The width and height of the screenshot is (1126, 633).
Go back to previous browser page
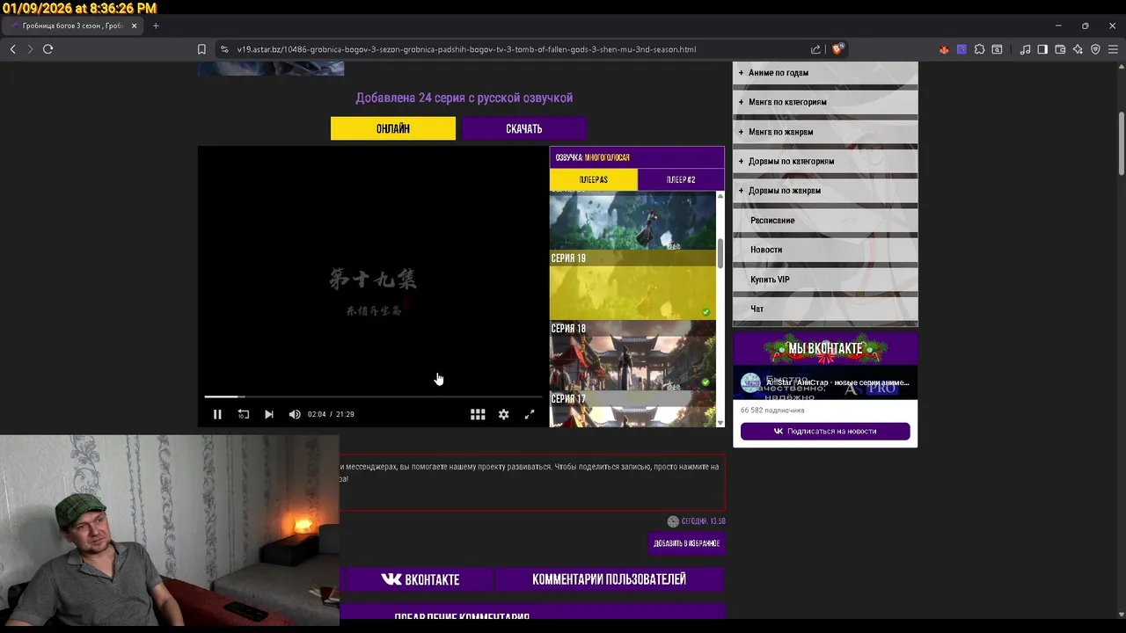(x=12, y=49)
